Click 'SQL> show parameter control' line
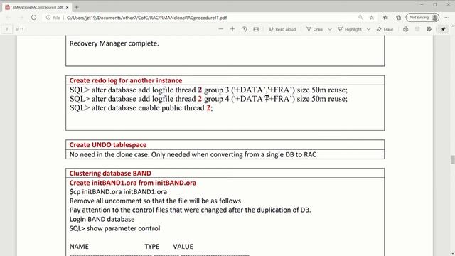Screen dimensions: 455x256 point(114,228)
